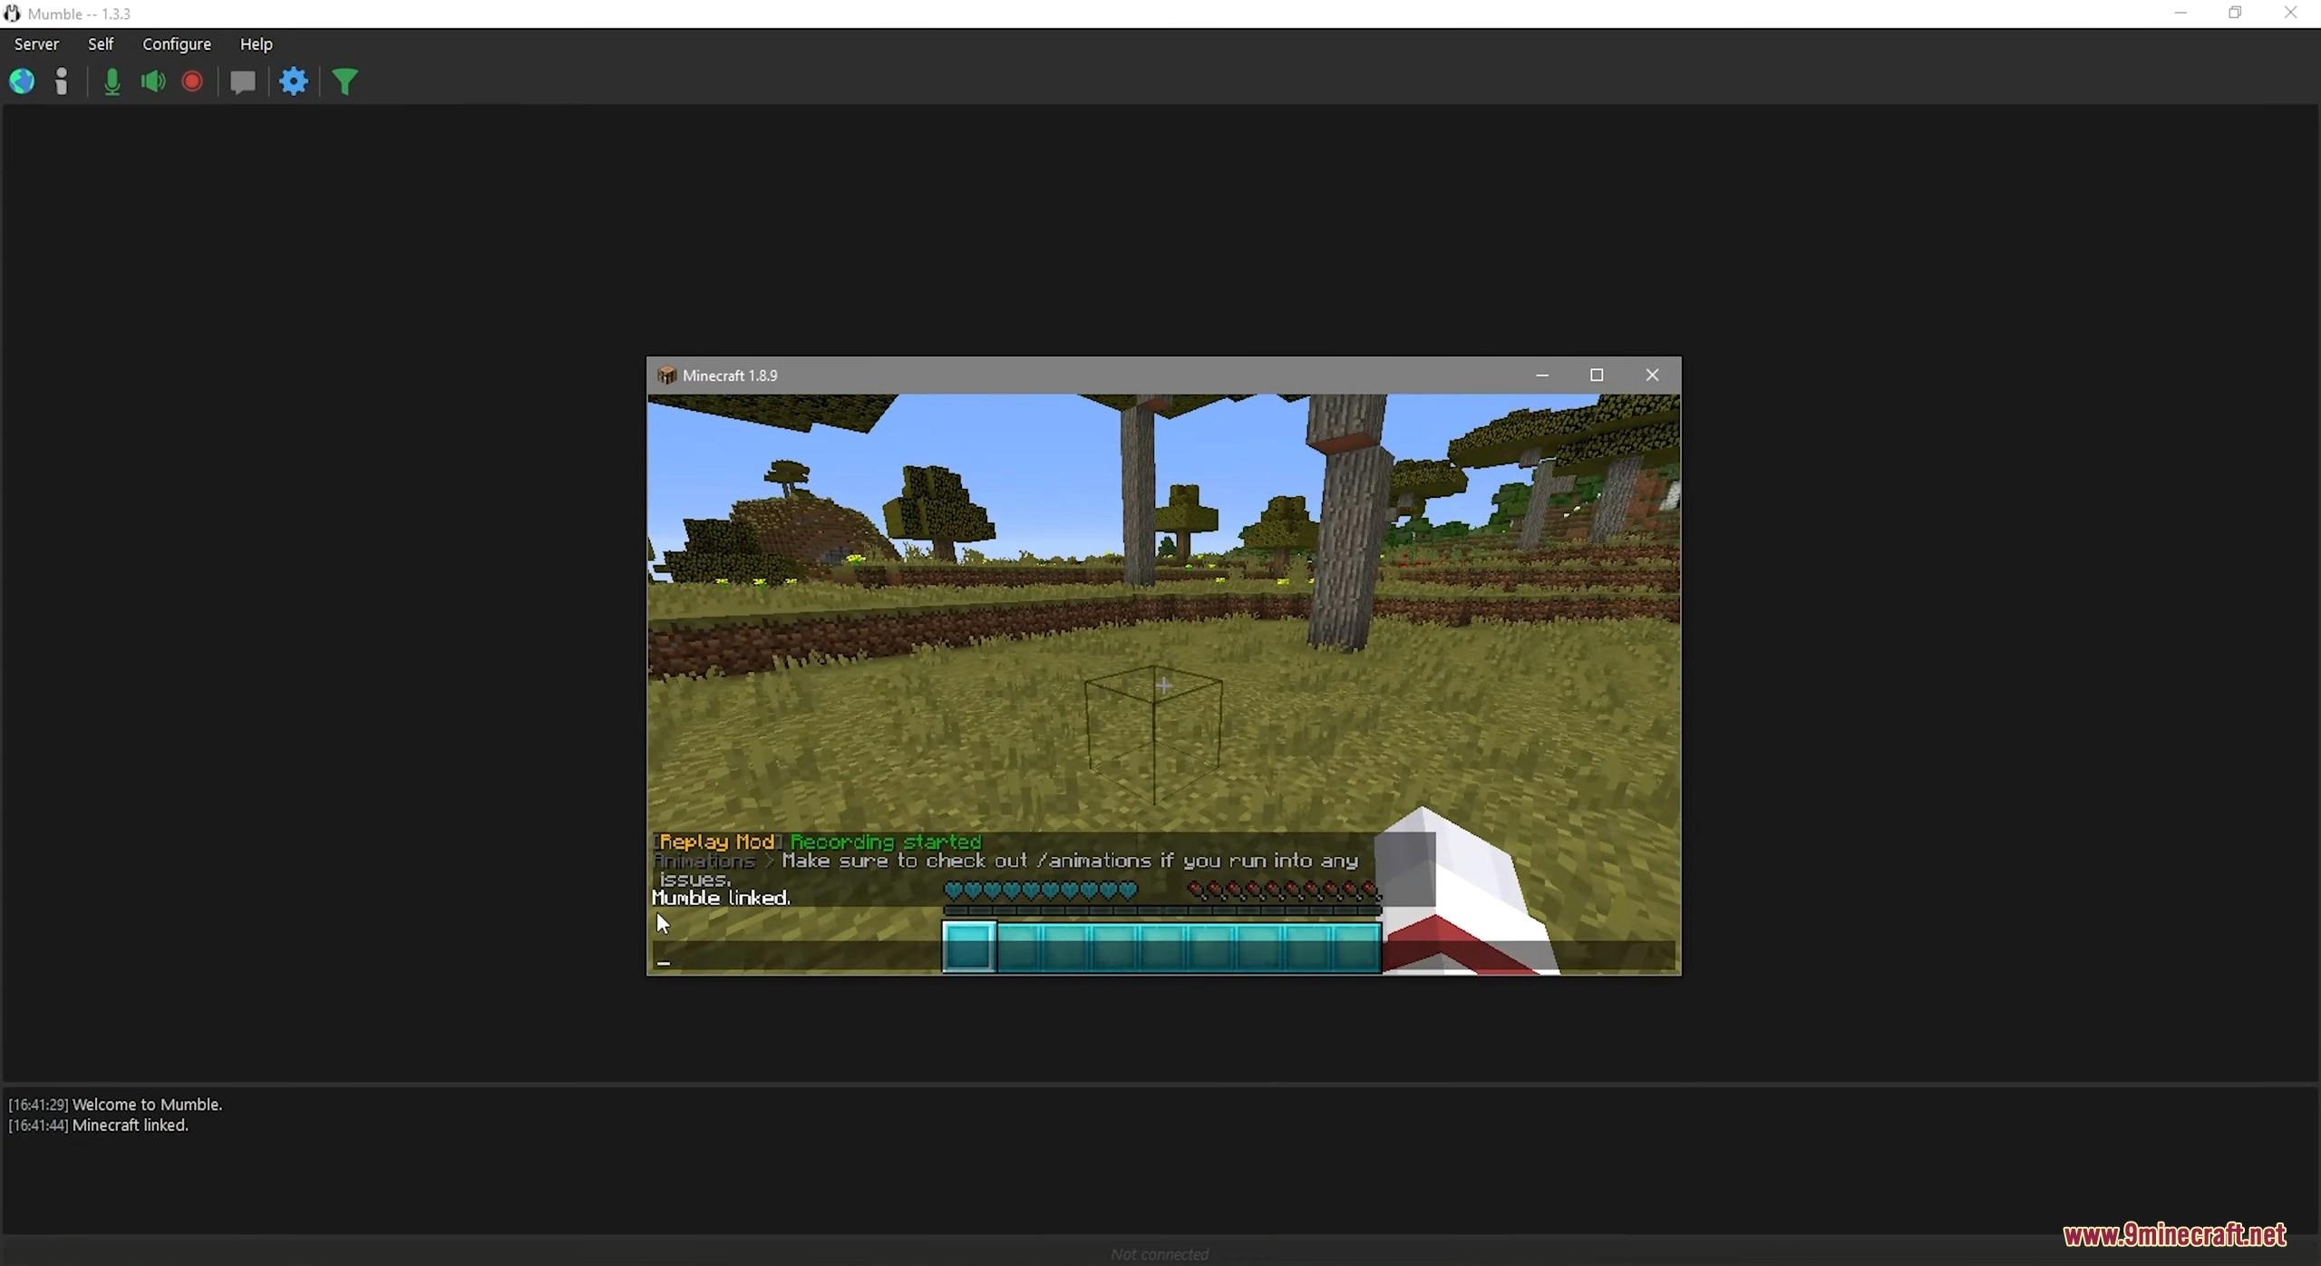The height and width of the screenshot is (1266, 2321).
Task: Minimize the Minecraft 1.8.9 window
Action: [x=1542, y=375]
